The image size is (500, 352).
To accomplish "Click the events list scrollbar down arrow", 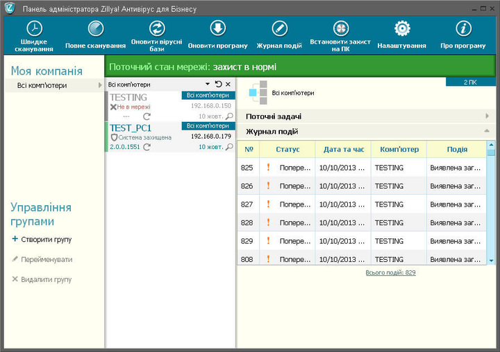I will coord(491,261).
